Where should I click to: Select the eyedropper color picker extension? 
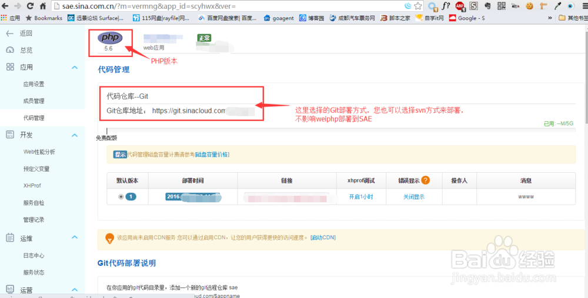click(x=557, y=6)
